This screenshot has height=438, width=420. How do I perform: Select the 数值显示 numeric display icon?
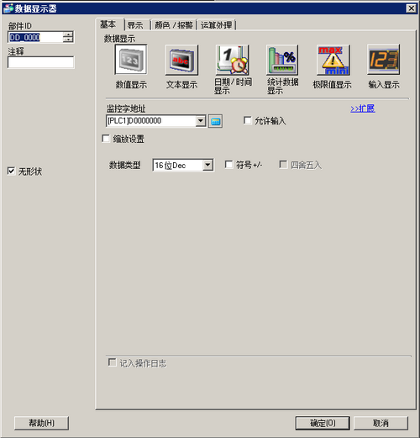131,60
